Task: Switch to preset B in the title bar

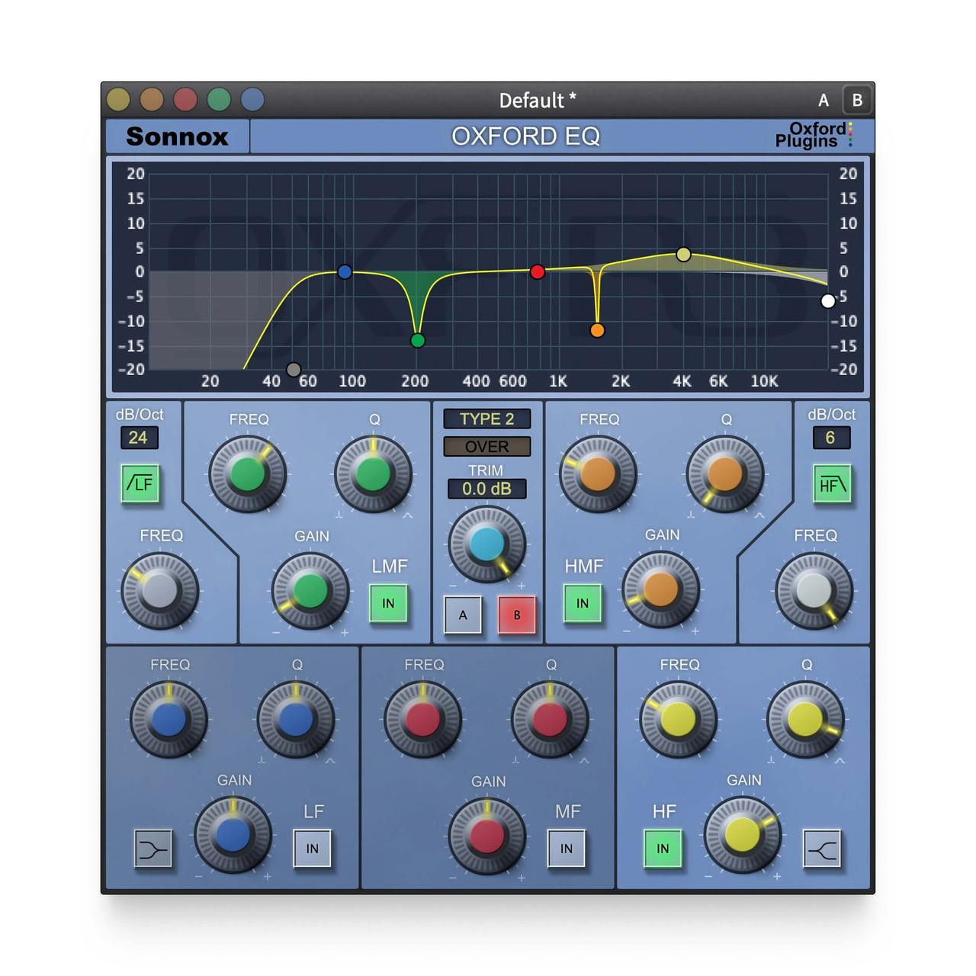Action: [856, 100]
